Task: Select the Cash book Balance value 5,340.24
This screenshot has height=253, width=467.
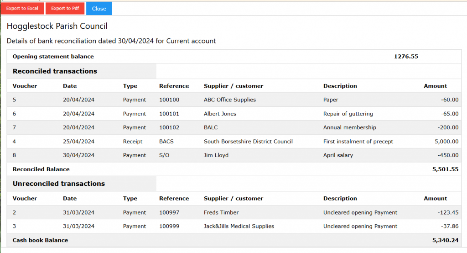Action: pyautogui.click(x=445, y=240)
